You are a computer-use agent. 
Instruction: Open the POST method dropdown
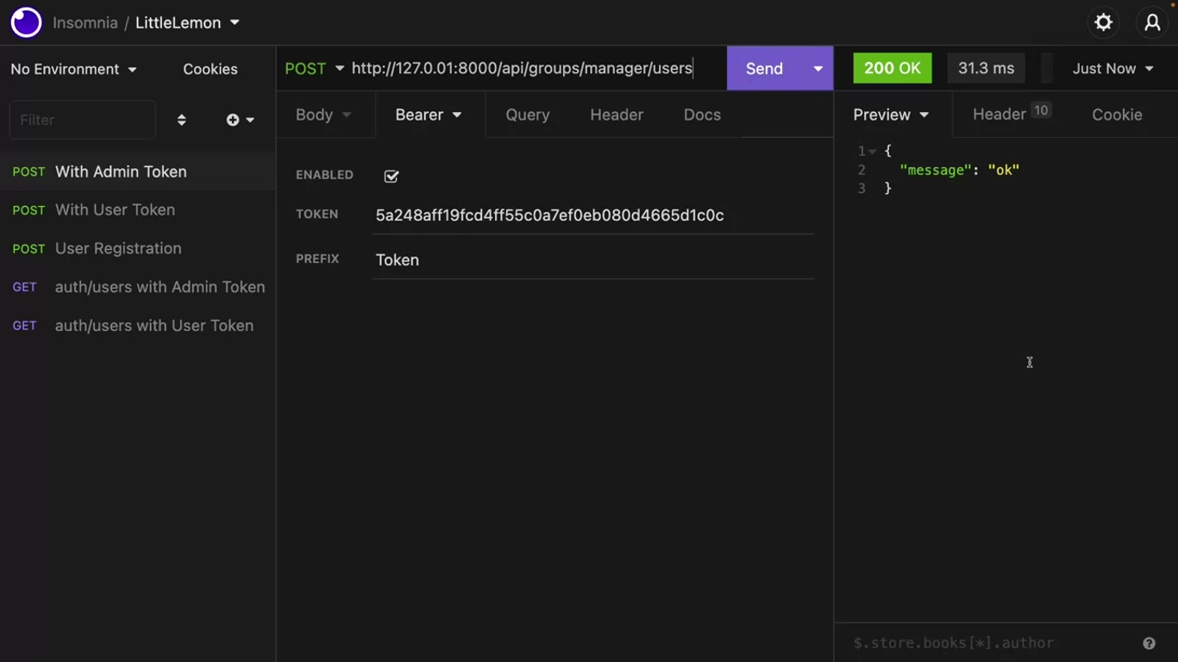click(x=314, y=68)
